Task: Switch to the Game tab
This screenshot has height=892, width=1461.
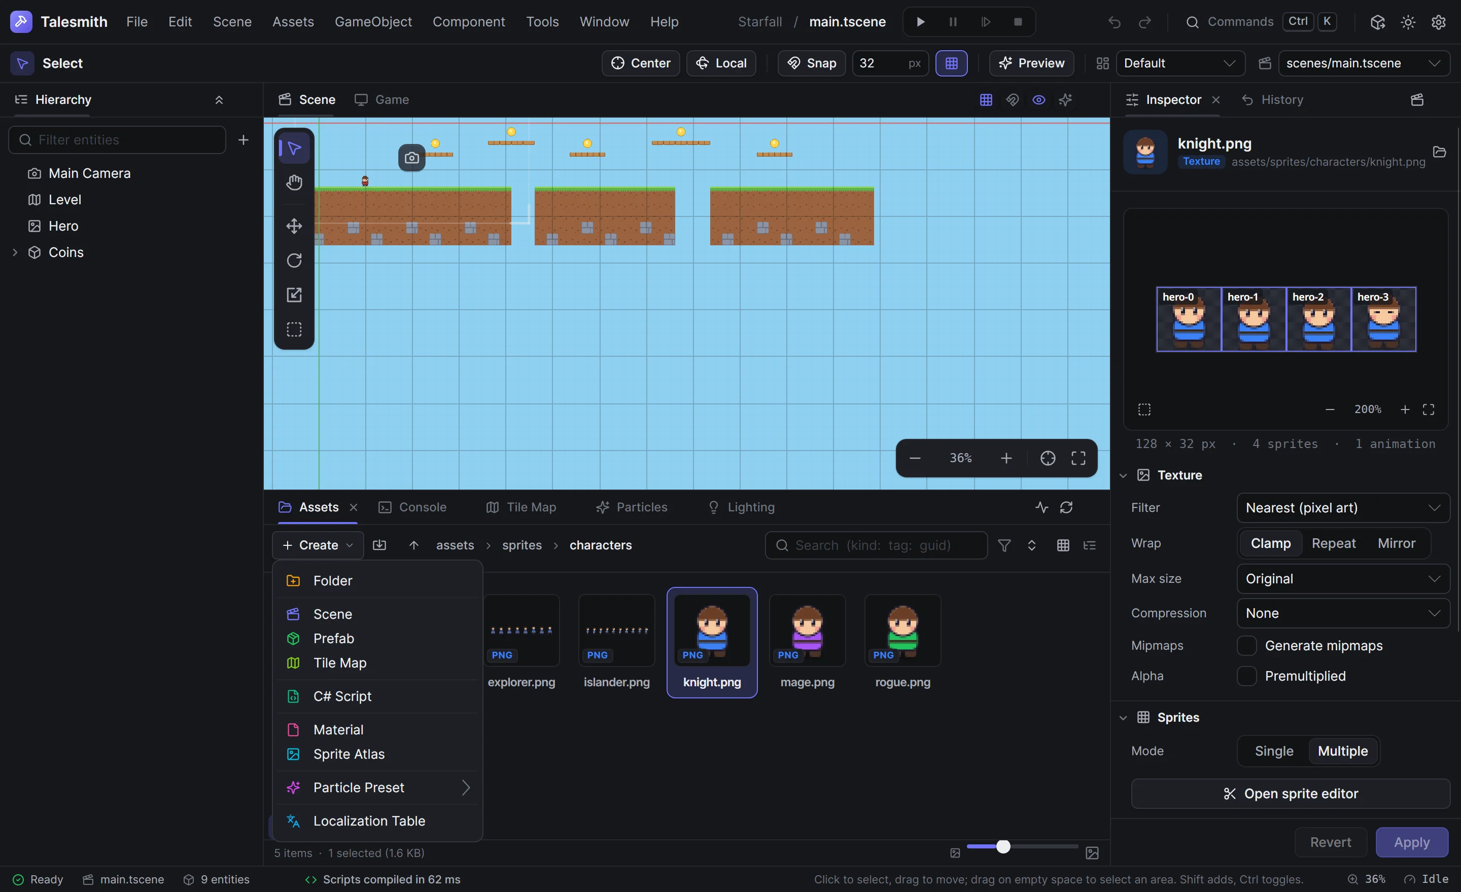Action: (x=382, y=99)
